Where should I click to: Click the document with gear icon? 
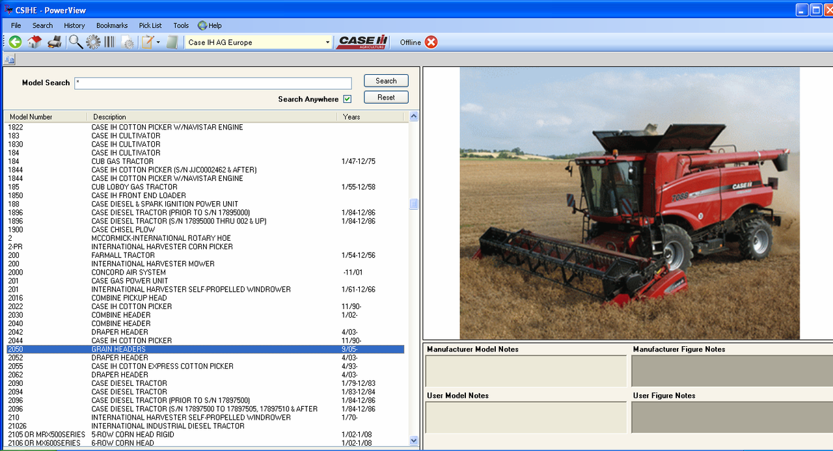point(128,42)
